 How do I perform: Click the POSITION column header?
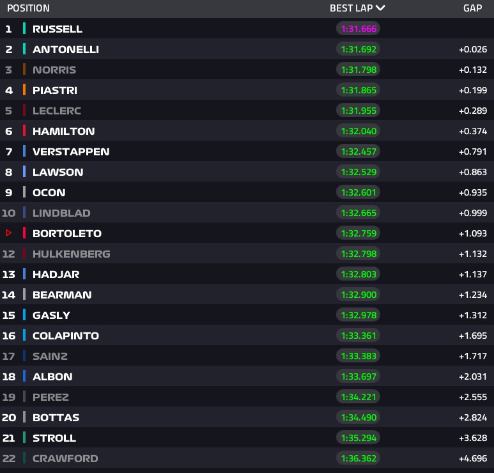[28, 8]
